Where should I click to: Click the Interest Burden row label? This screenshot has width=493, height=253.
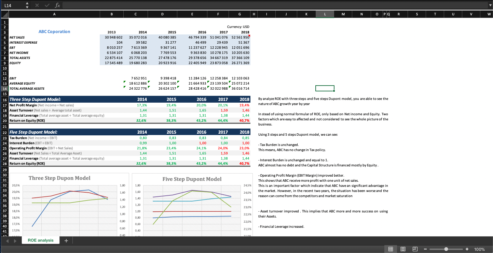(x=31, y=143)
